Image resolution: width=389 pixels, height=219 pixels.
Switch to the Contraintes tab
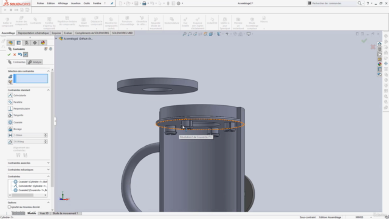pyautogui.click(x=16, y=62)
